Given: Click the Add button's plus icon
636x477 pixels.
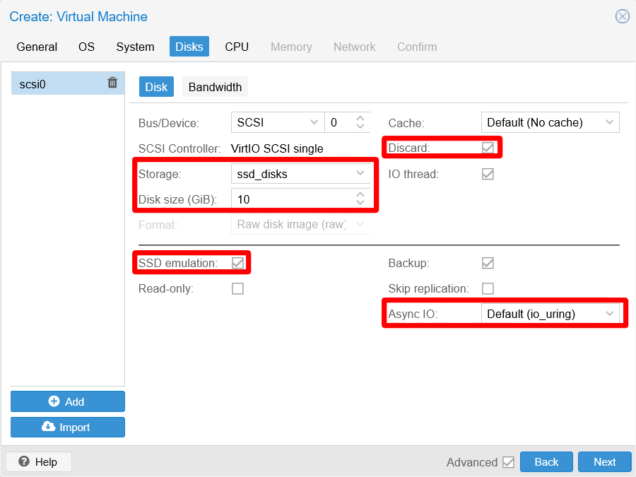Looking at the screenshot, I should 56,401.
